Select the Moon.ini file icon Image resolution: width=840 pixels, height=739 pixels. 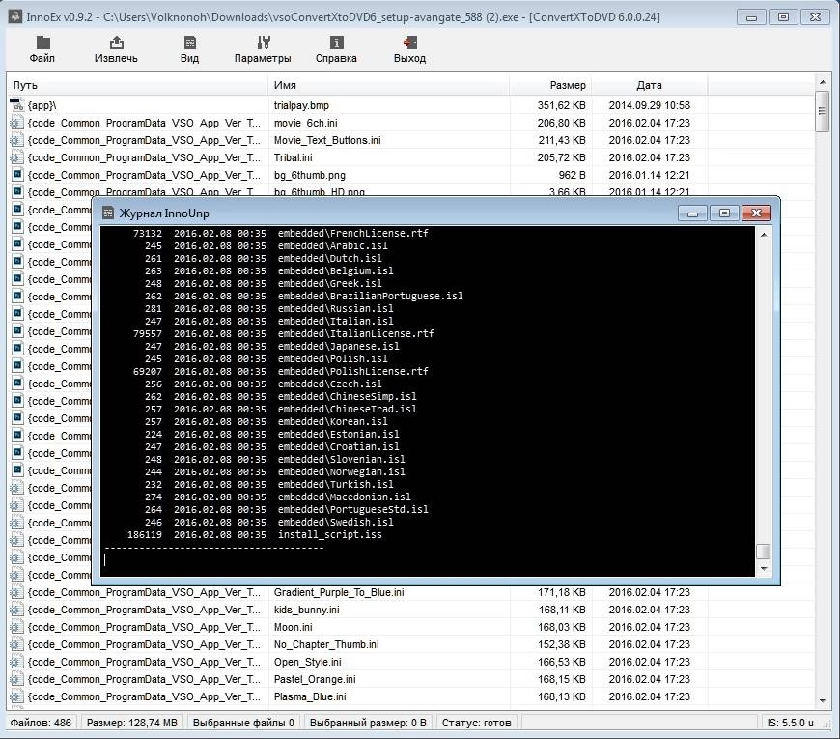point(17,627)
